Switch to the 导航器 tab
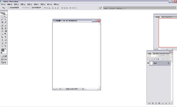Image resolution: width=177 pixels, height=107 pixels. [x=157, y=17]
